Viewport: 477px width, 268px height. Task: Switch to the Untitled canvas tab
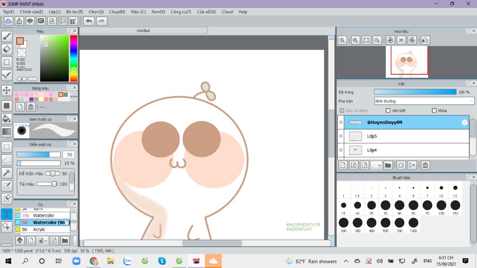(x=143, y=31)
